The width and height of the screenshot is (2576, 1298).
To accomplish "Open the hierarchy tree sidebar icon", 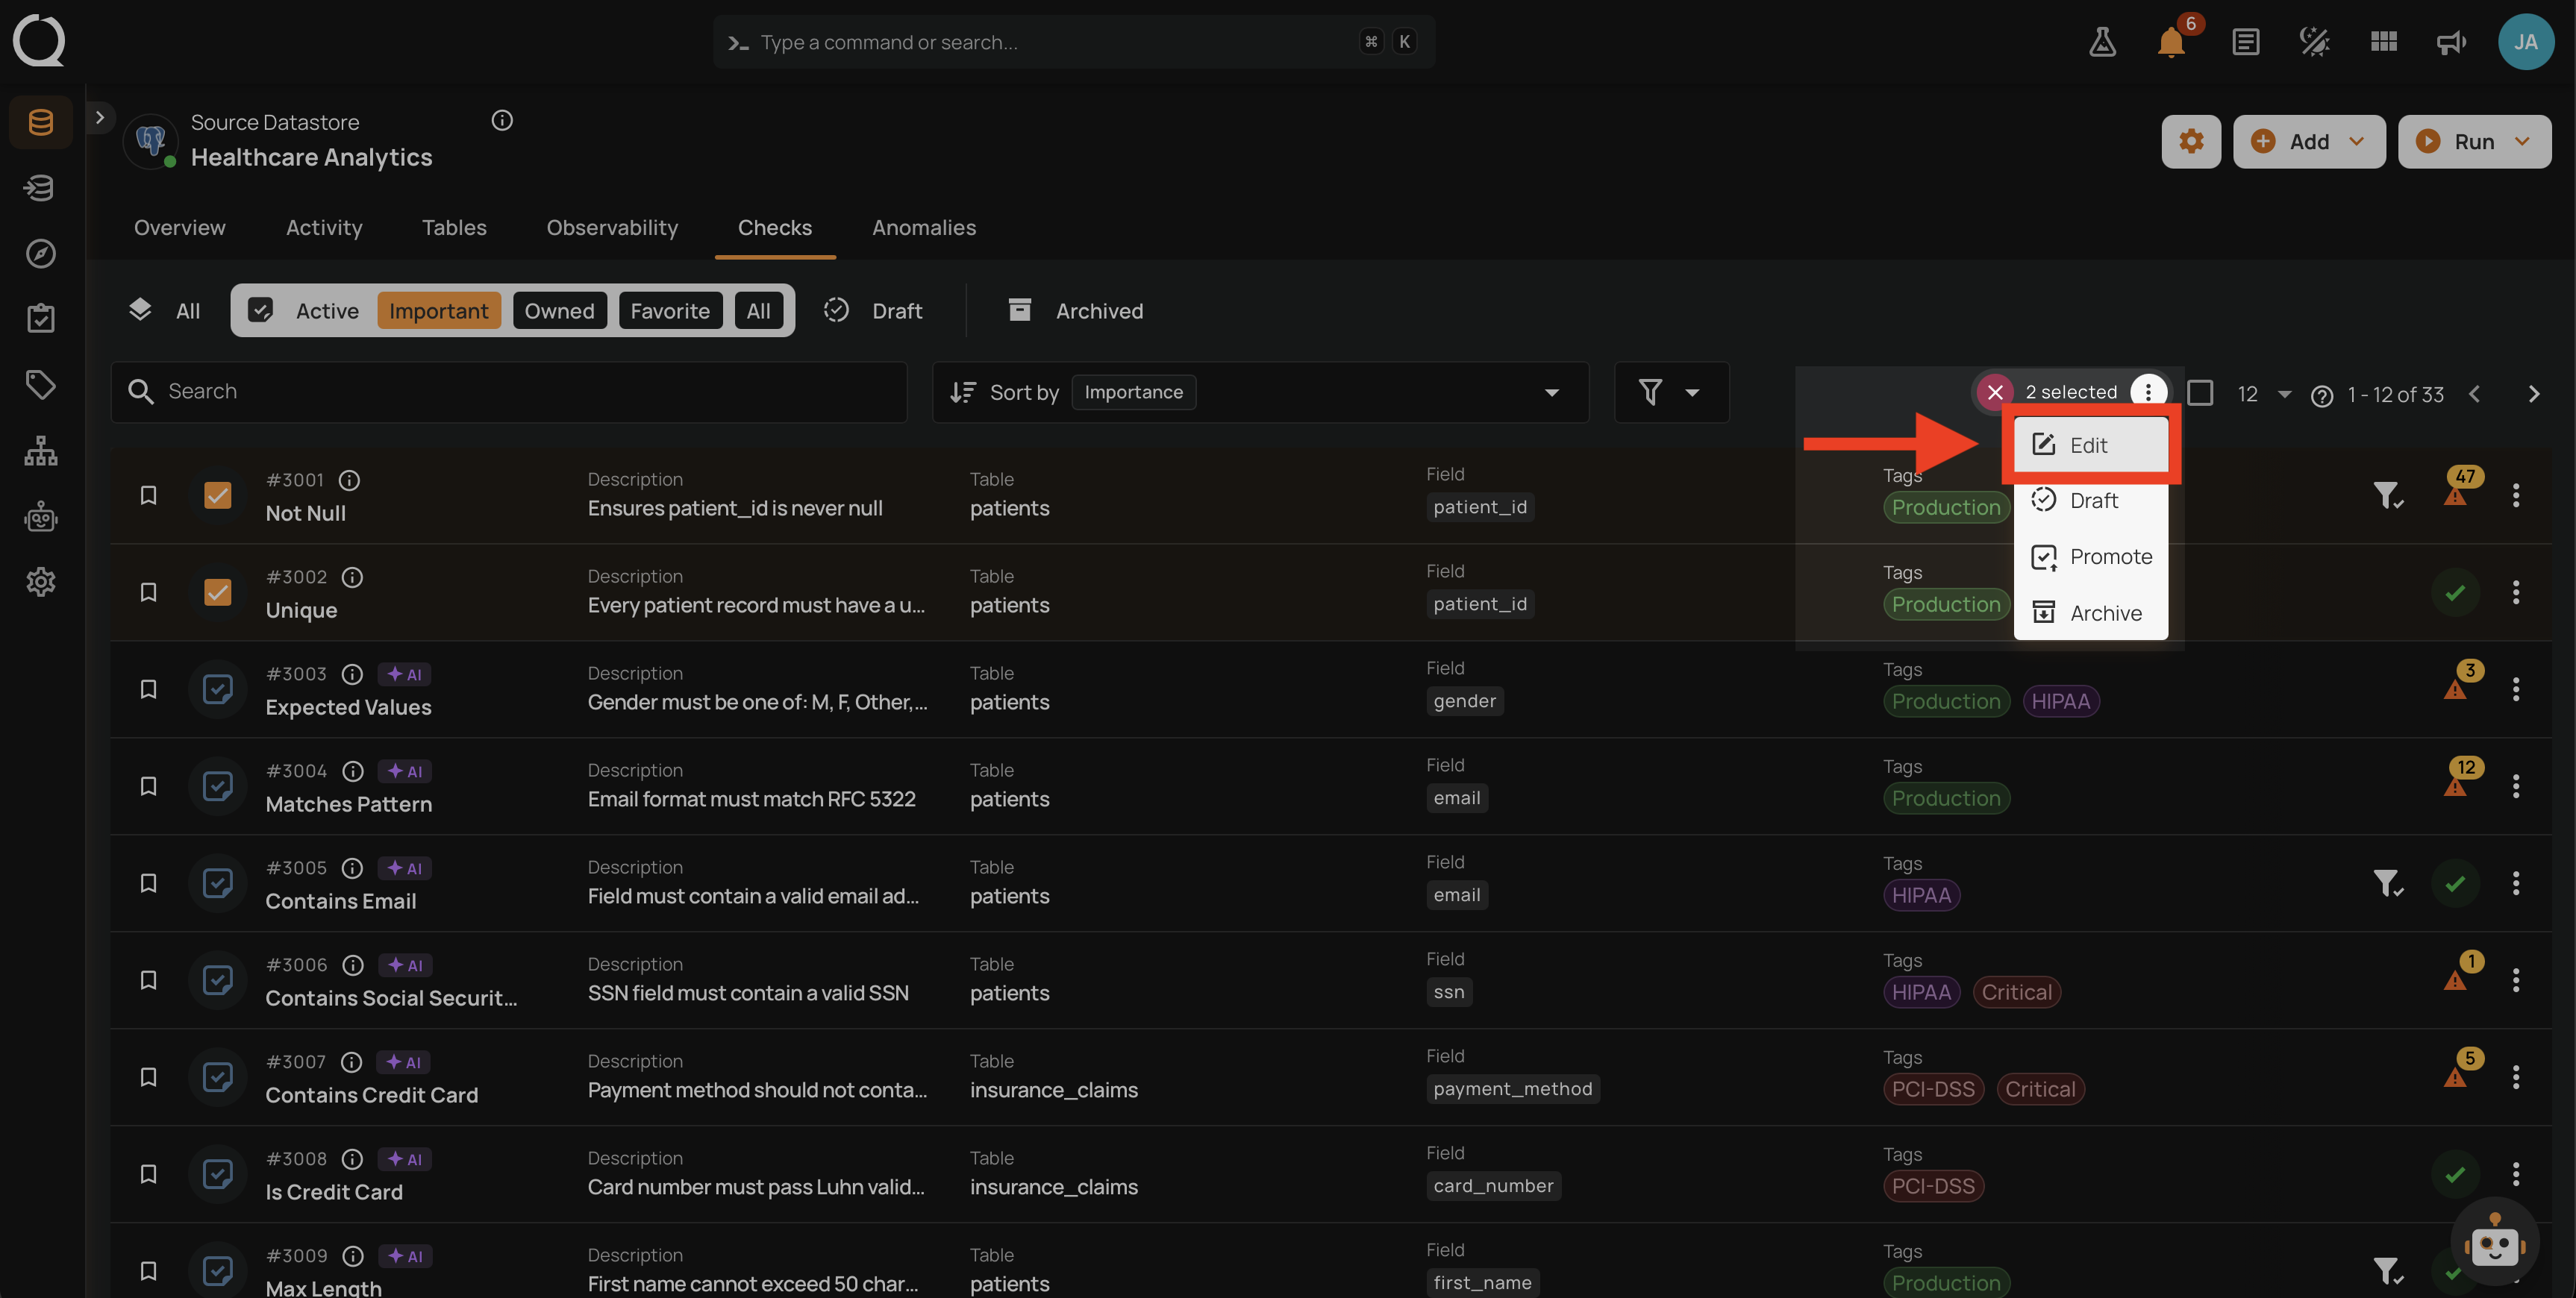I will (x=41, y=450).
